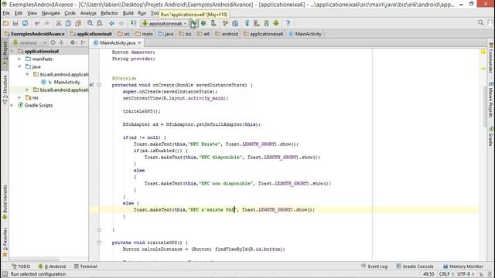The image size is (495, 278).
Task: Close the MainActivity.java tab
Action: 139,42
